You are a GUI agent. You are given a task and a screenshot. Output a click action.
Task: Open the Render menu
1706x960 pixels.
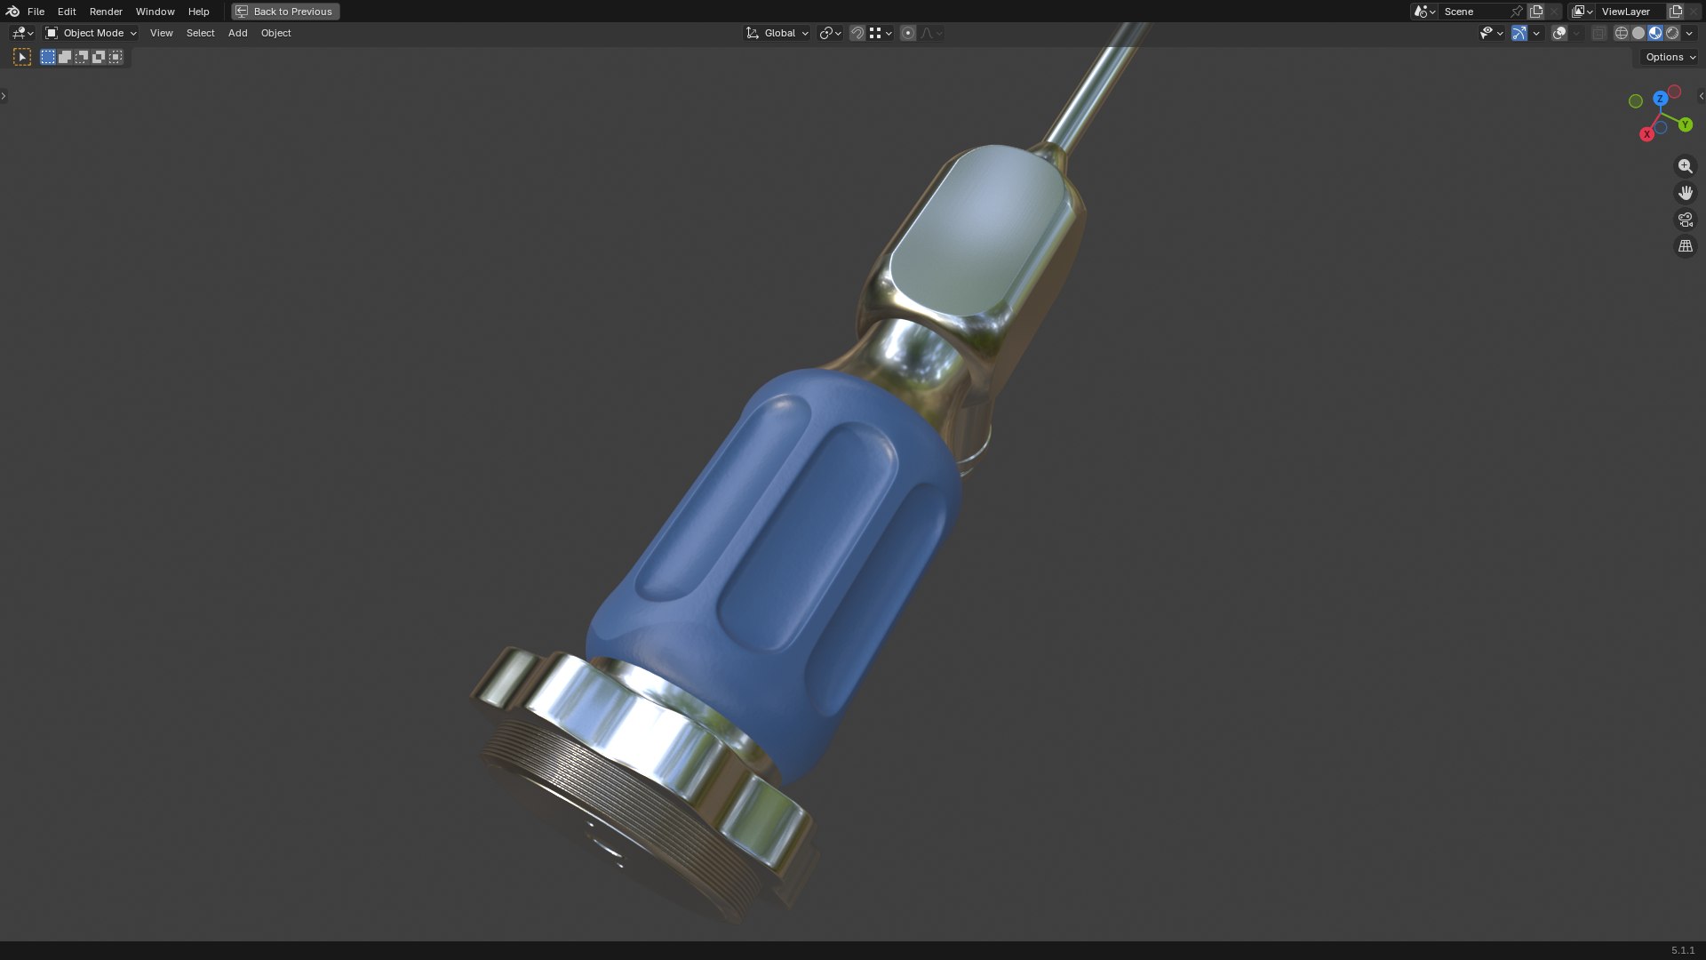[x=106, y=12]
